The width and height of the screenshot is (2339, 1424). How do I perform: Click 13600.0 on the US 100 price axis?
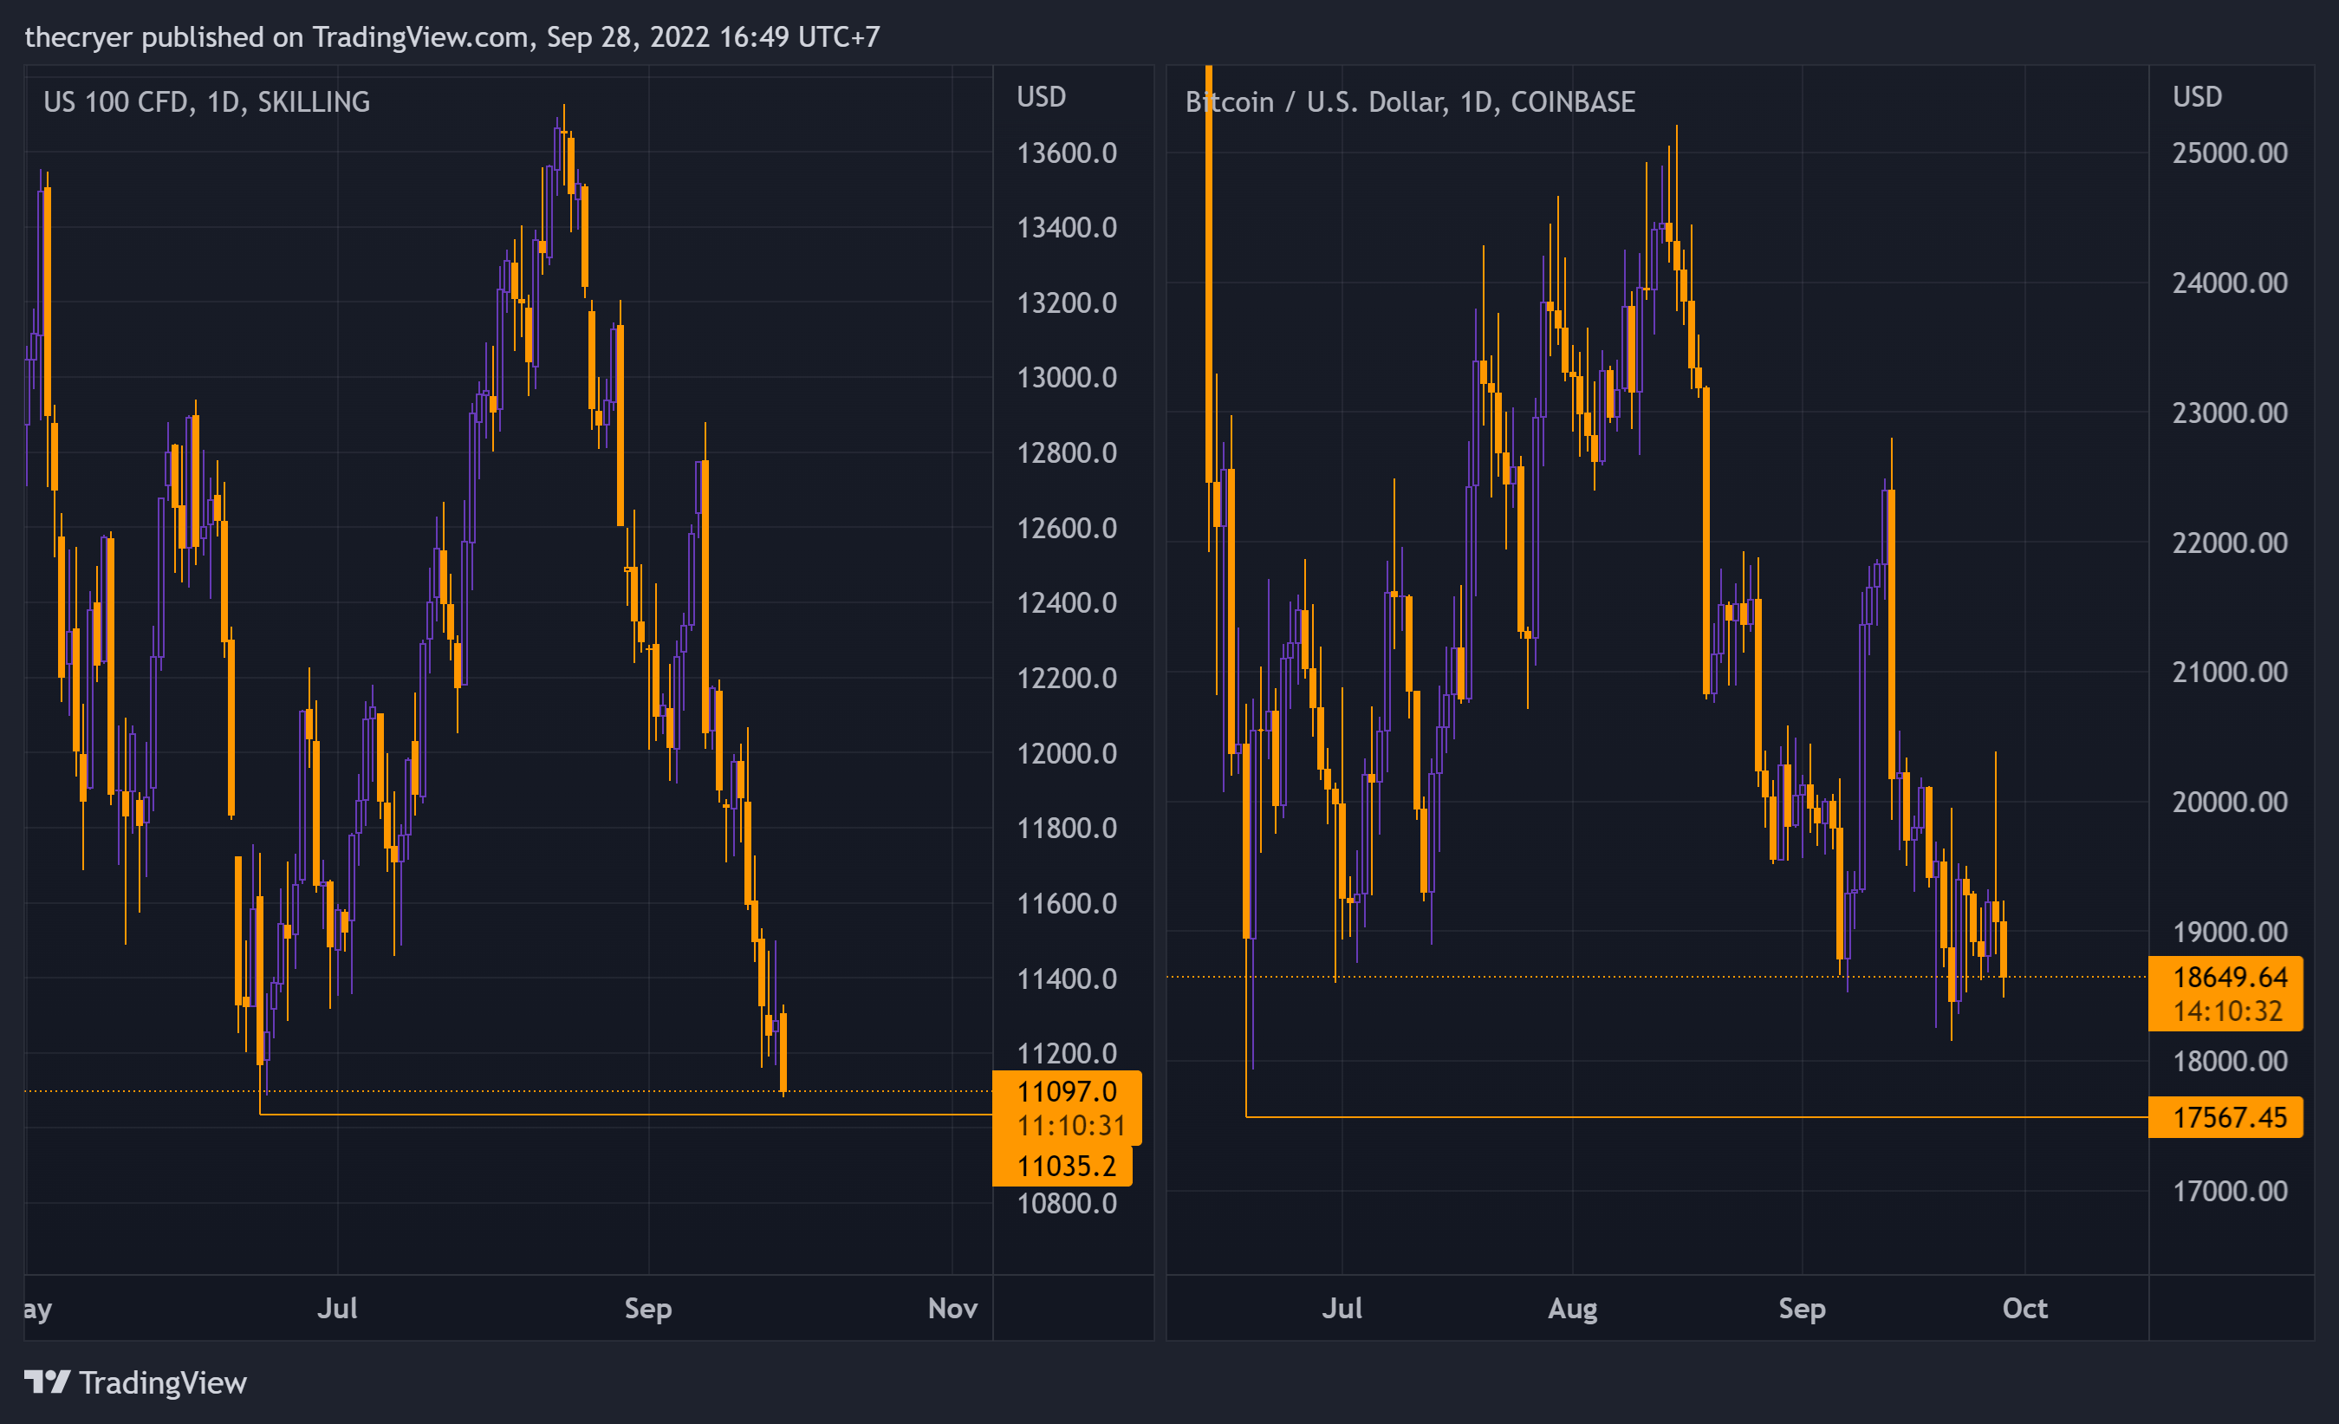click(x=1066, y=153)
